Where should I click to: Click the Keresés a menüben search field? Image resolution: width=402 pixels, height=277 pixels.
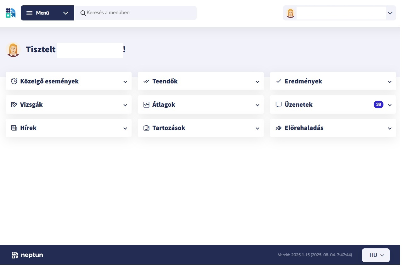pyautogui.click(x=139, y=13)
